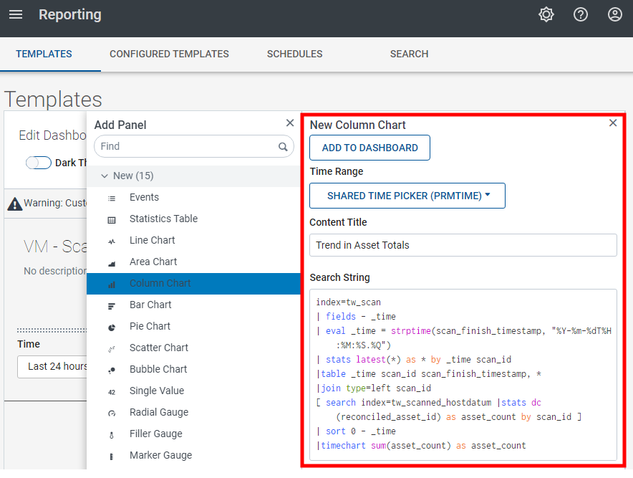Viewport: 633px width, 478px height.
Task: Click the warning triangle icon
Action: click(15, 204)
